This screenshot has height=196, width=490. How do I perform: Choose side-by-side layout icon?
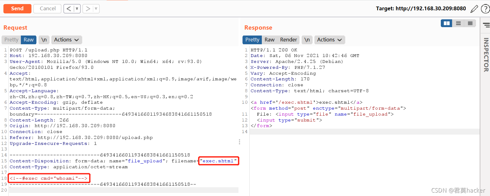coord(446,23)
